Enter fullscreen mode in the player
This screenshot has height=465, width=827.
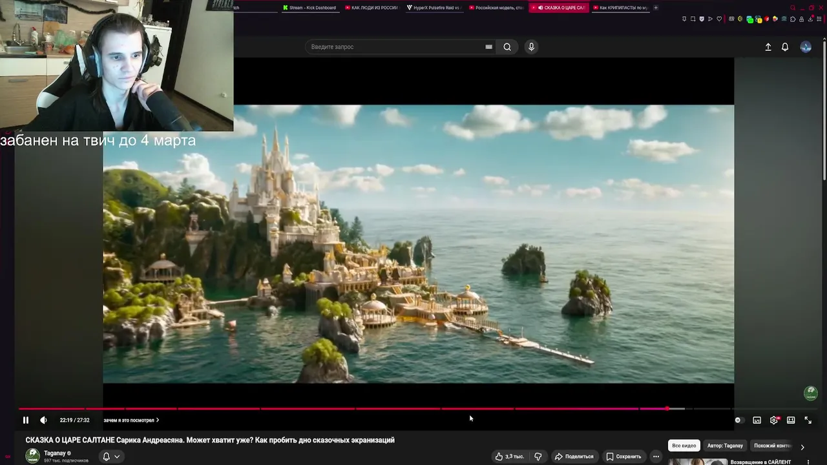[x=808, y=420]
